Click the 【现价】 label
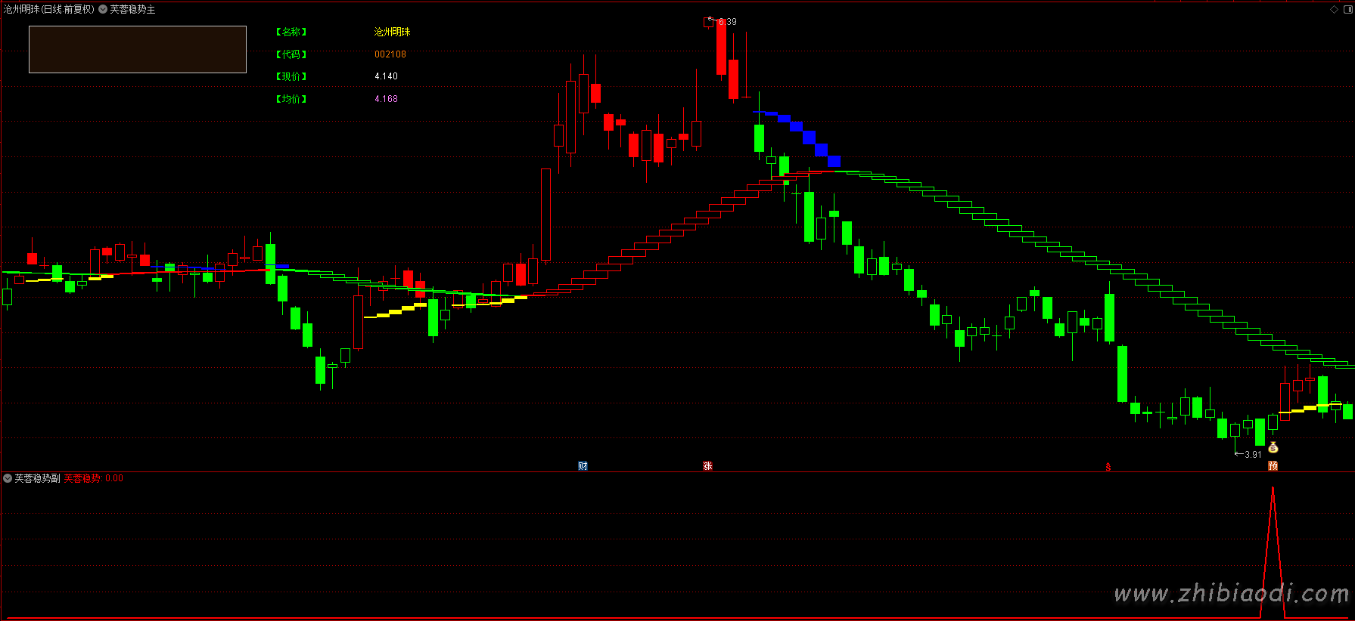 tap(291, 76)
